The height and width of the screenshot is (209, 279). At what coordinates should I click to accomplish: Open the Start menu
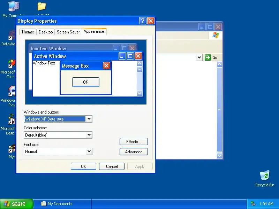tap(16, 204)
